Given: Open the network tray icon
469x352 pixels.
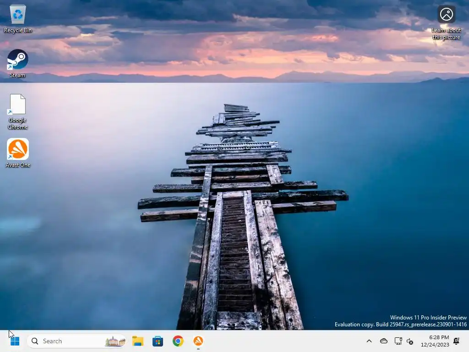Looking at the screenshot, I should (398, 341).
